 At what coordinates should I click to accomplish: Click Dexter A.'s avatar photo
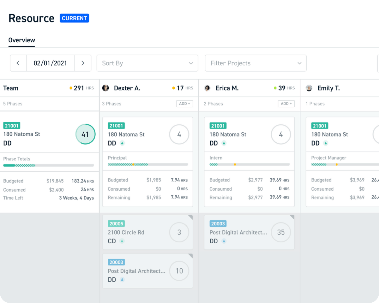coord(106,88)
